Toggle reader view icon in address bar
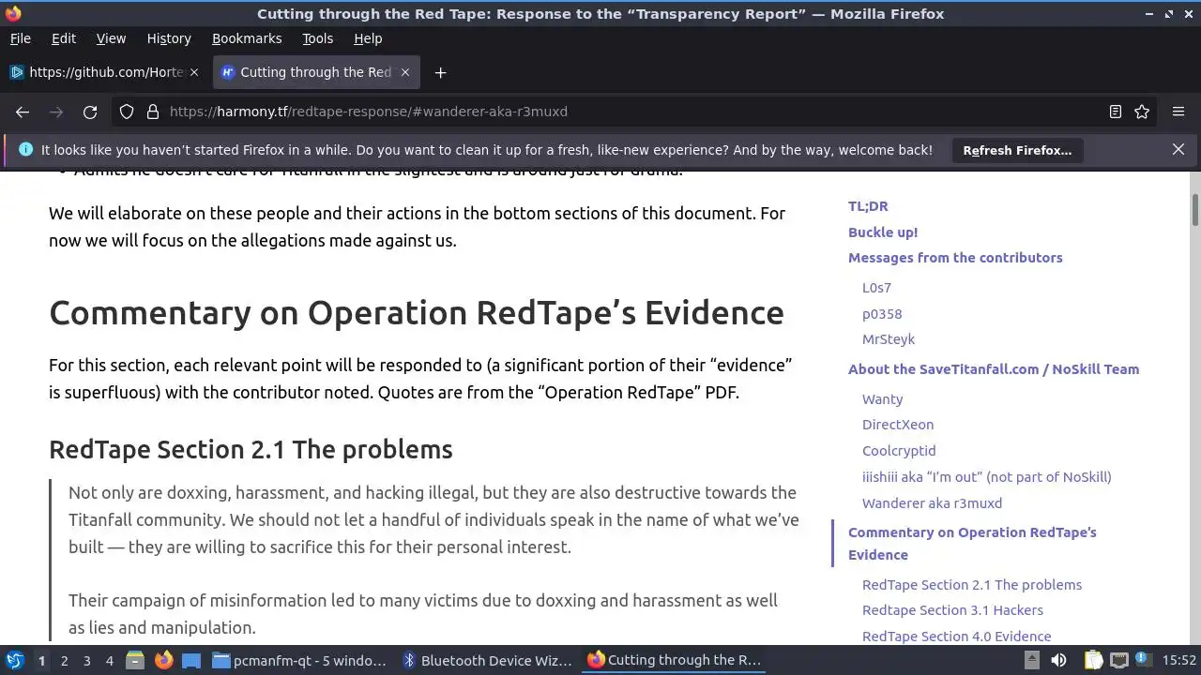 point(1116,112)
